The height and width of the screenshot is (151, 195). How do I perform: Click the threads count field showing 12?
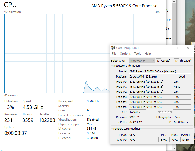pos(176,61)
